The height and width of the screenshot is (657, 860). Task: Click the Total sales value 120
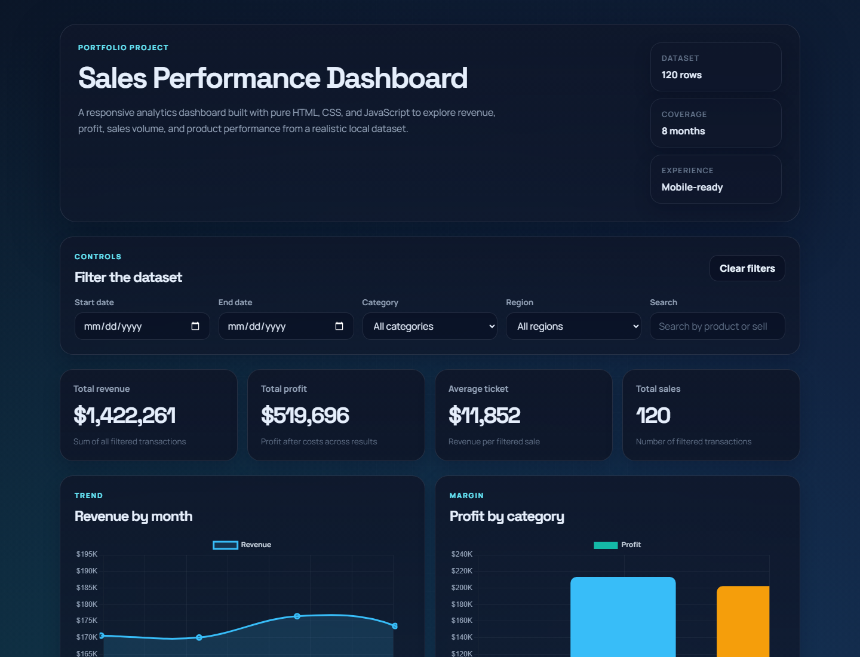653,415
